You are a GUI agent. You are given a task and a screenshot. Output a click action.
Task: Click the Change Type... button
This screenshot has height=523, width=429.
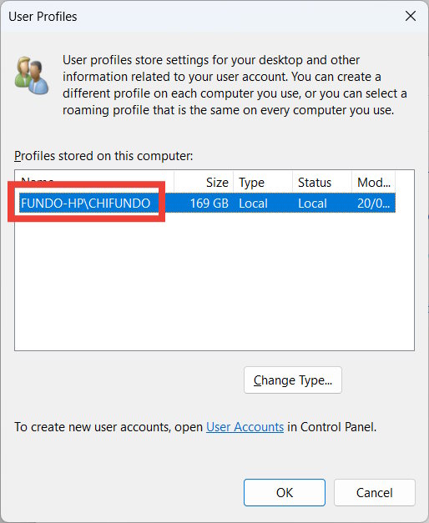tap(292, 380)
